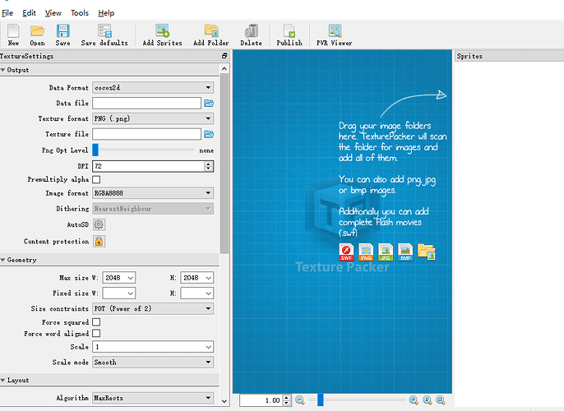
Task: Click inside the Texture file input field
Action: (146, 134)
